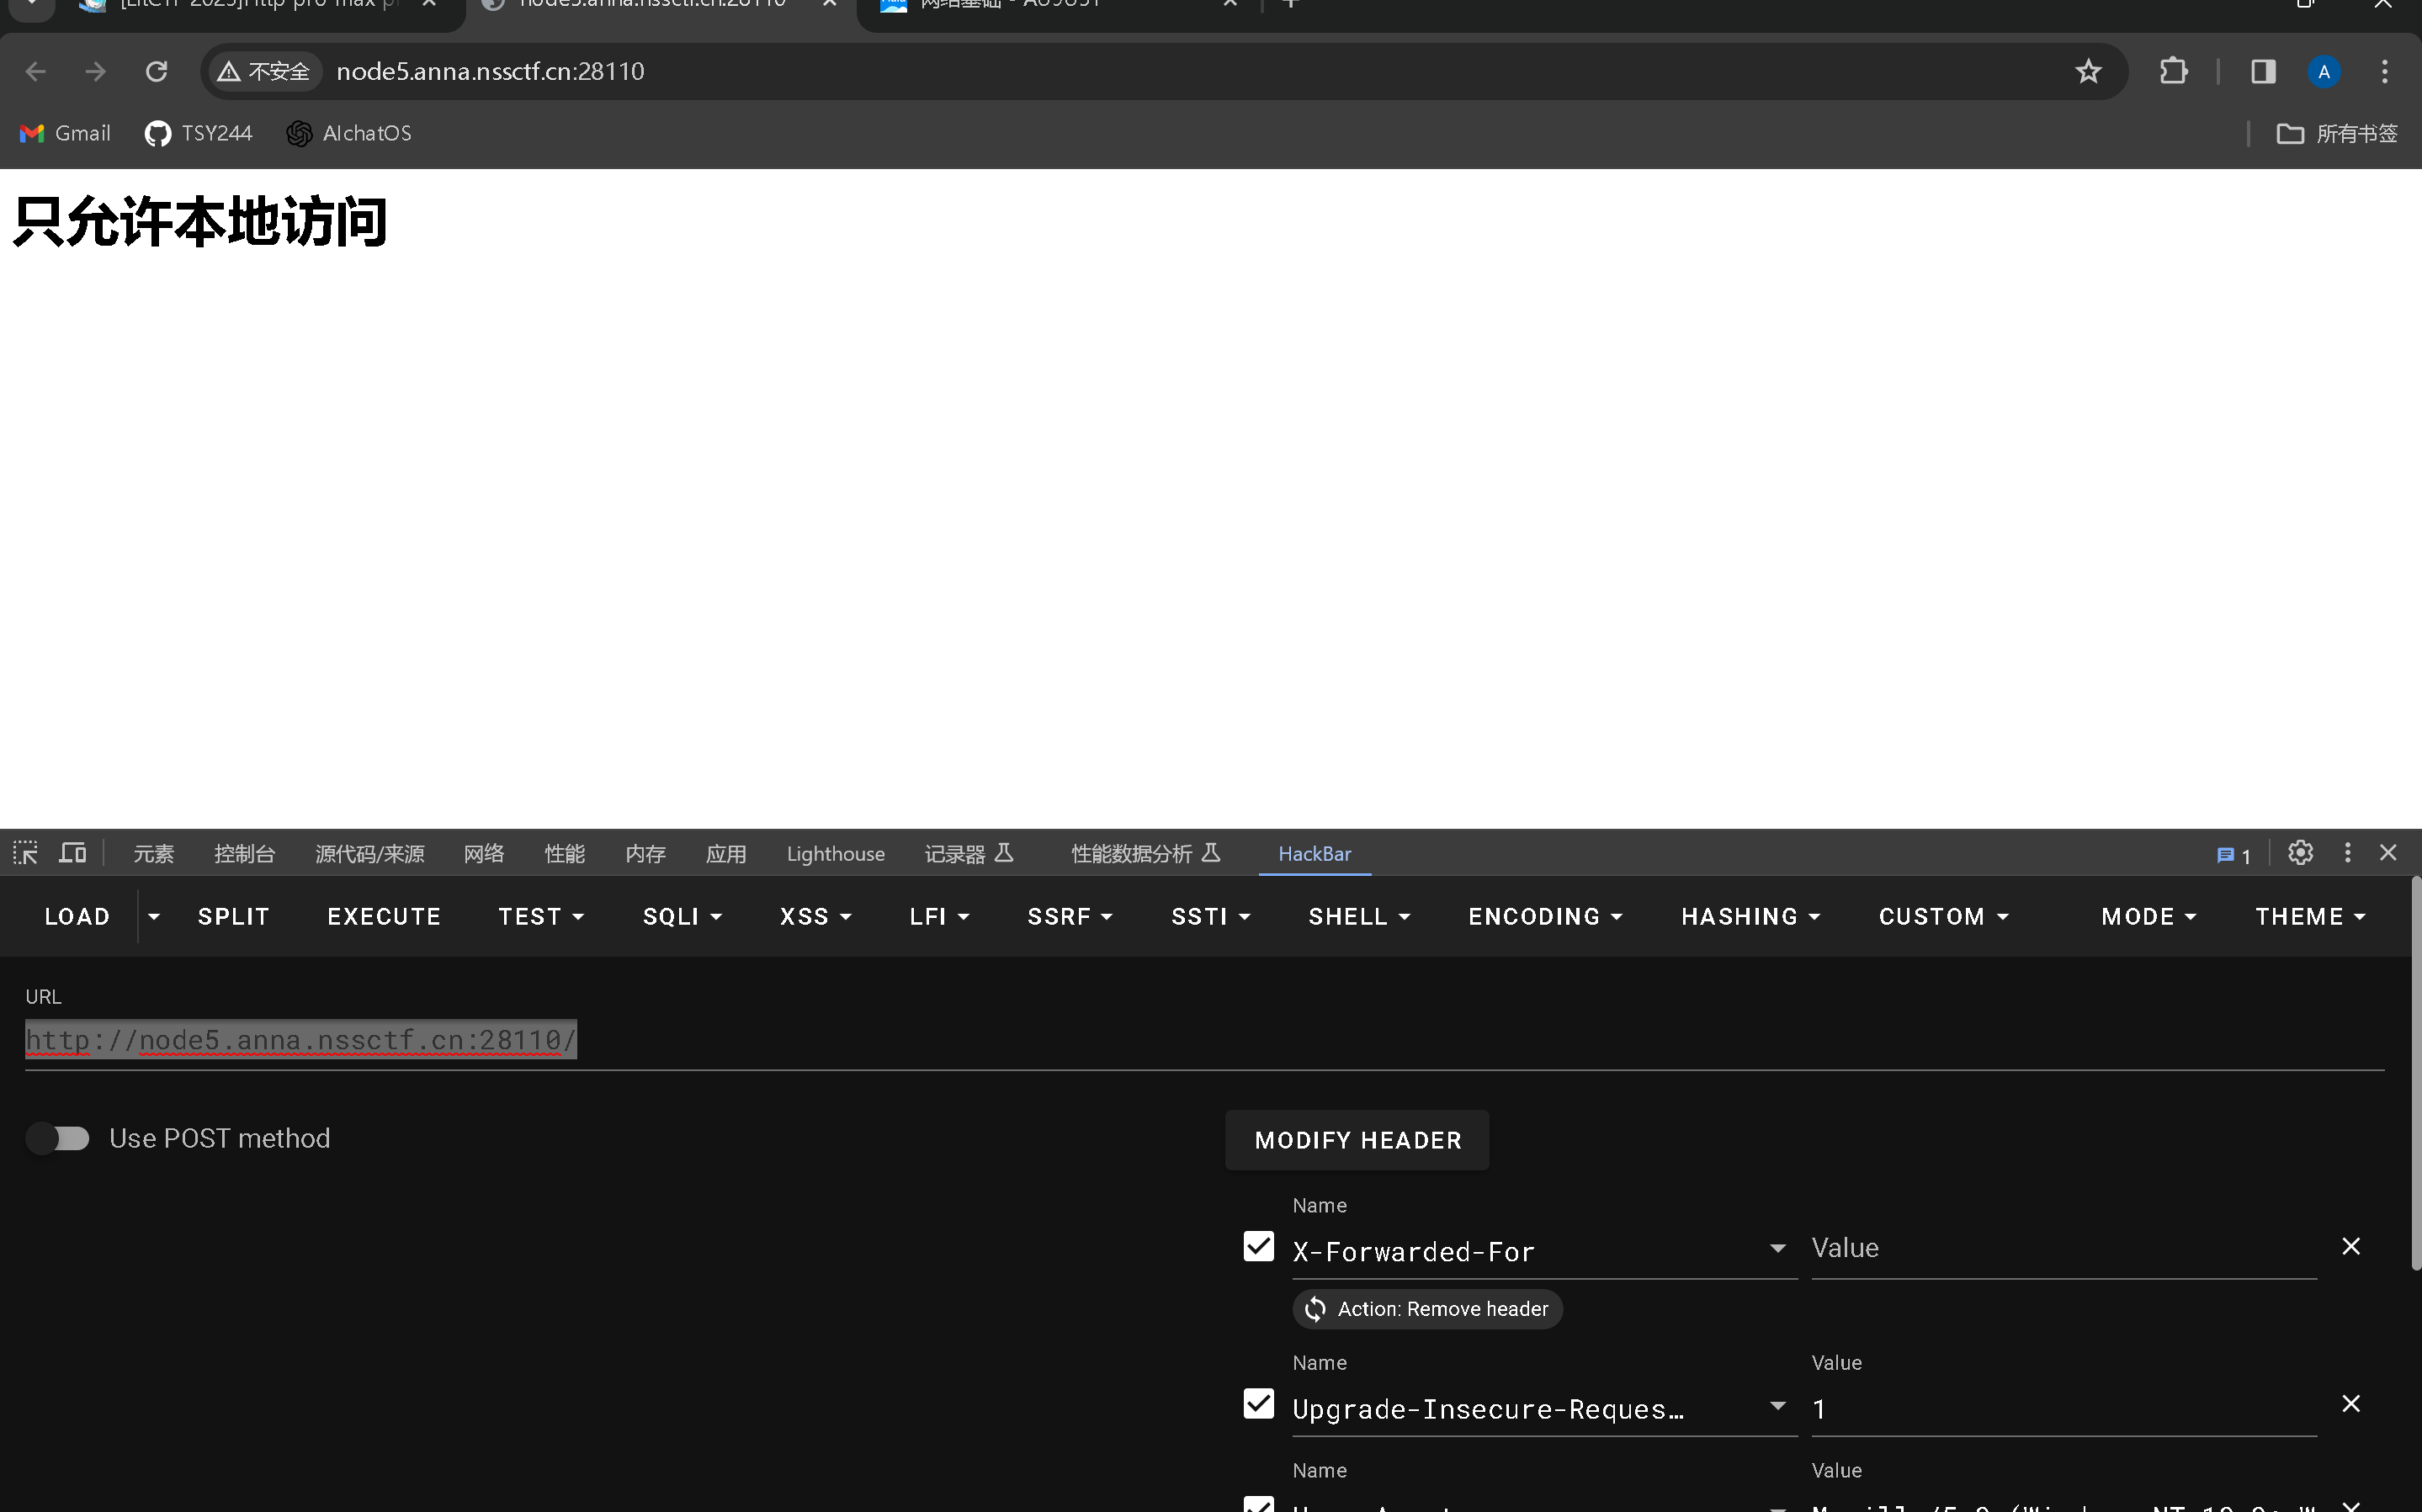Viewport: 2422px width, 1512px height.
Task: Bookmark this page with star icon
Action: coord(2087,71)
